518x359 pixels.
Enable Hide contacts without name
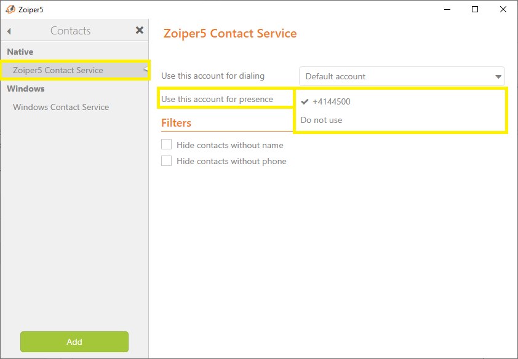[166, 144]
